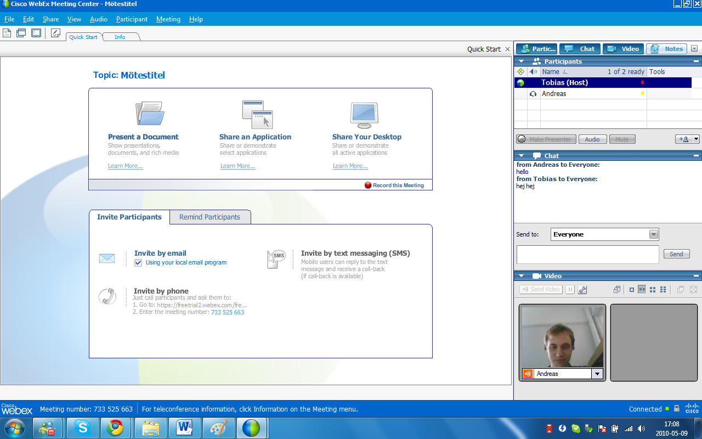
Task: Minimize the Participants panel
Action: [x=697, y=61]
